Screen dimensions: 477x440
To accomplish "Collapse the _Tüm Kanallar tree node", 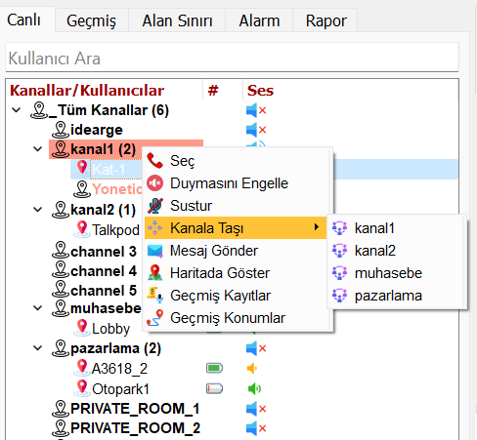I will pyautogui.click(x=17, y=110).
